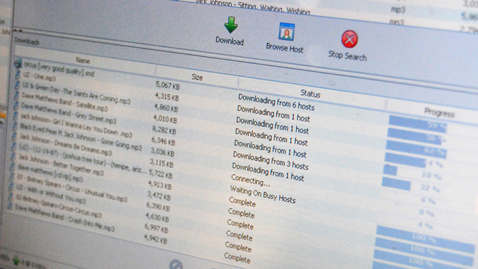Select Britney Spears - Circus - Unusual You.mp3 row

click(x=71, y=188)
